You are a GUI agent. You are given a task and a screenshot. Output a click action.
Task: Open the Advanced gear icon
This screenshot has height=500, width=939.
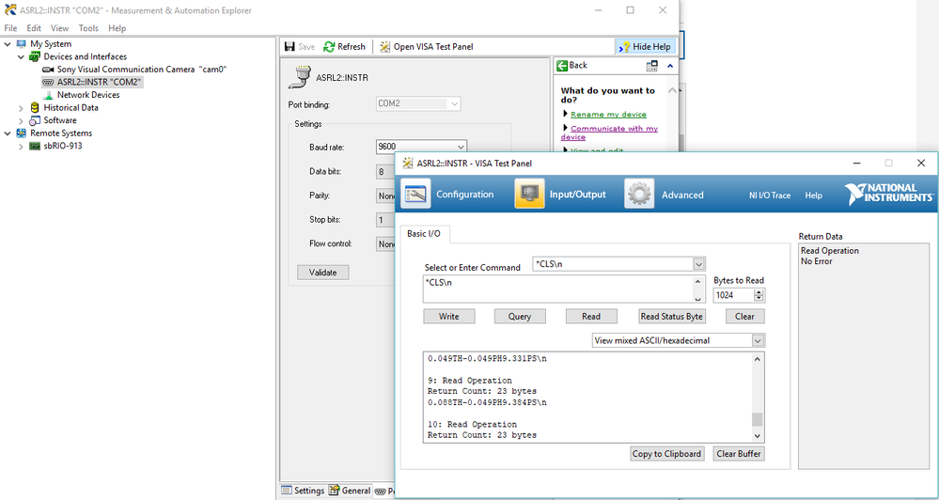tap(639, 194)
